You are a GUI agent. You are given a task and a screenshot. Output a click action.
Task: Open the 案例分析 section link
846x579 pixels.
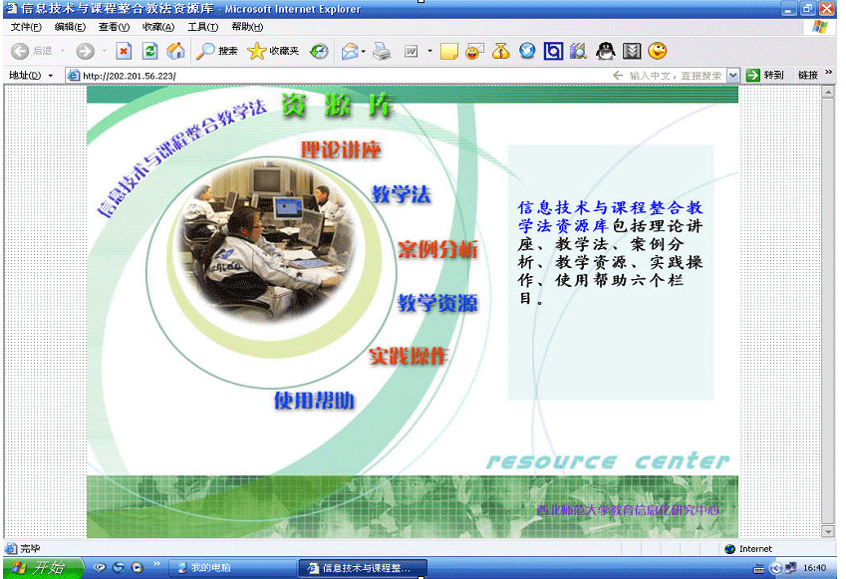point(438,249)
